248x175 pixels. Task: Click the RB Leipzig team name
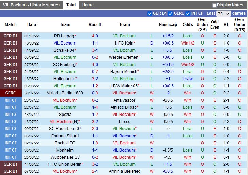coord(64,36)
